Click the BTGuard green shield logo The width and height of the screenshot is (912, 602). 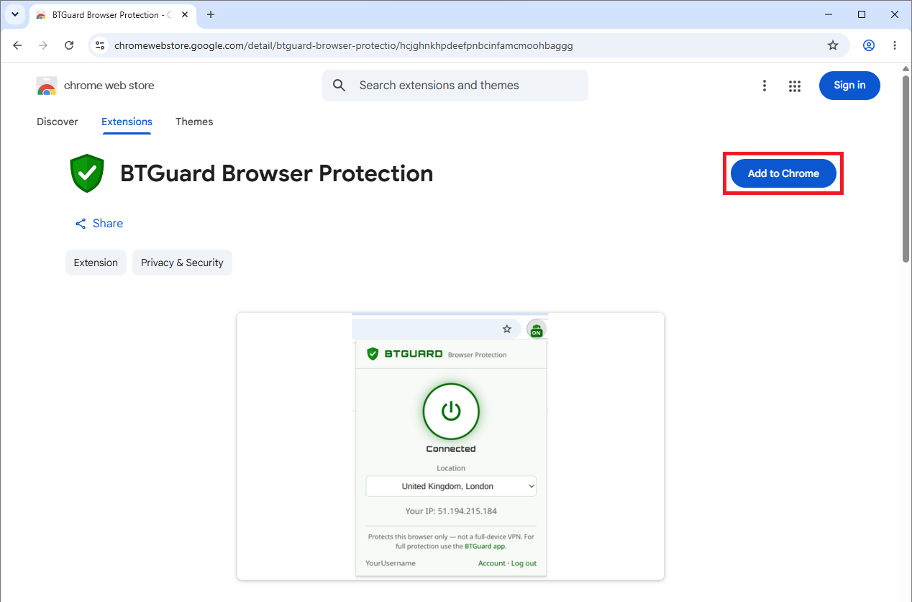click(x=87, y=173)
